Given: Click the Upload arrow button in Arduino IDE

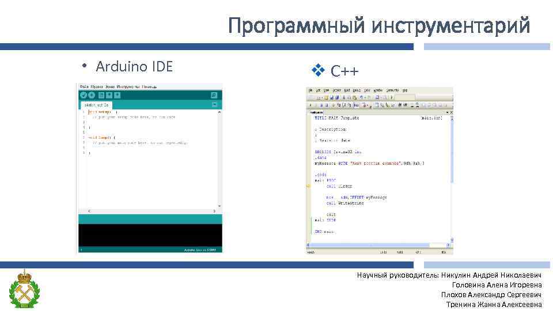Looking at the screenshot, I should click(92, 95).
